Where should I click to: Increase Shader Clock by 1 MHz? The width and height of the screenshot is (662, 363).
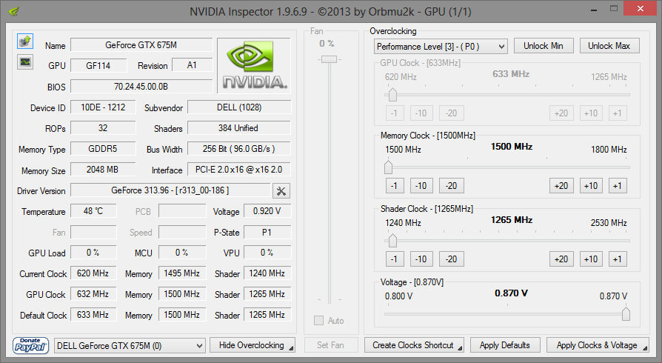tap(618, 259)
